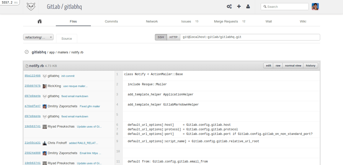Click the notify.rb file icon
This screenshot has height=165, width=343.
pos(27,66)
